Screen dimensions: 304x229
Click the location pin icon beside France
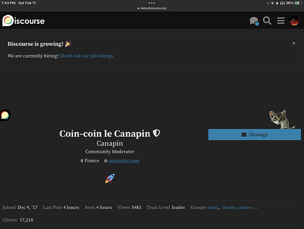(x=82, y=161)
